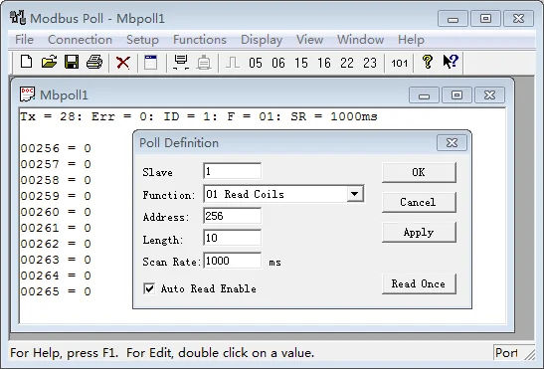Viewport: 544px width, 369px height.
Task: Select the row 00258 = 0
Action: click(x=56, y=180)
